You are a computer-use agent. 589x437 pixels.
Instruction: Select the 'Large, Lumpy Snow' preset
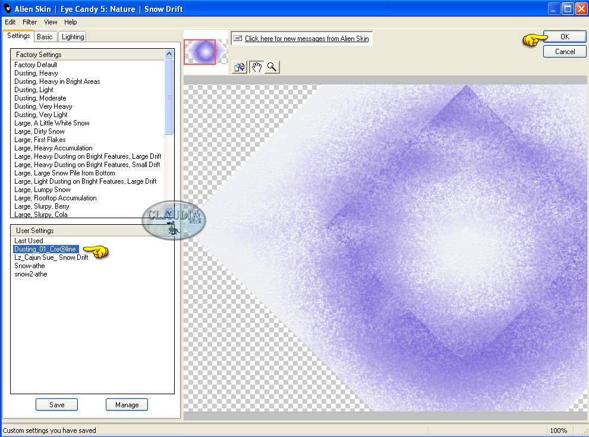(x=42, y=190)
